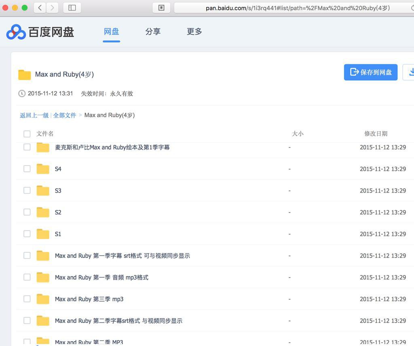This screenshot has width=414, height=346.
Task: Click folder icon for 第三季 mp3 row
Action: (x=43, y=299)
